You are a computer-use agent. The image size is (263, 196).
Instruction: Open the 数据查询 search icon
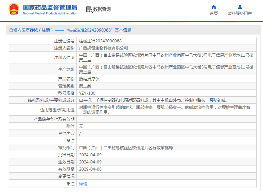pos(89,10)
